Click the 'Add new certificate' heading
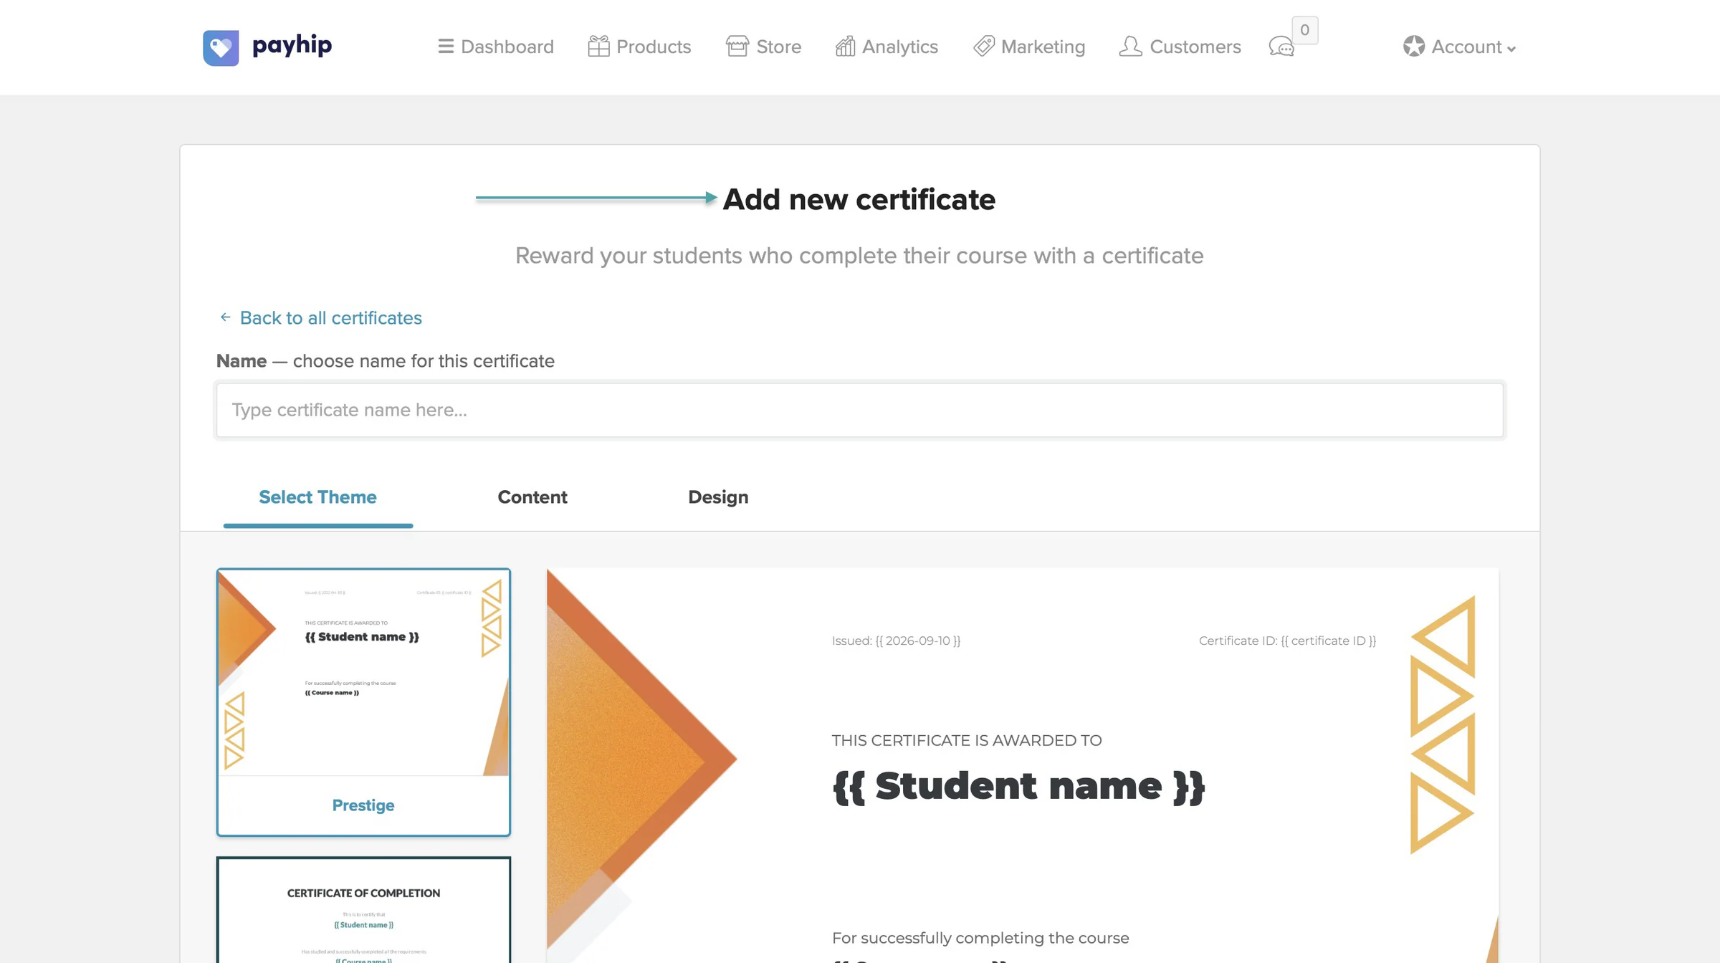This screenshot has height=963, width=1720. (859, 199)
